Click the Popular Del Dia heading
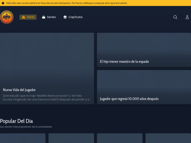Screen dimensions: 191x143 pos(17,121)
